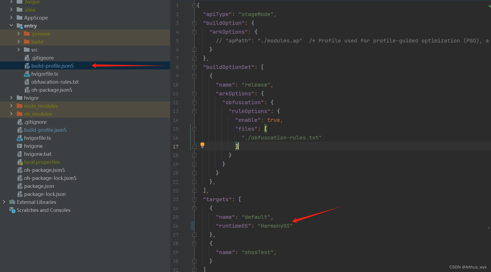491x272 pixels.
Task: Expand the build folder chevron
Action: [x=18, y=41]
